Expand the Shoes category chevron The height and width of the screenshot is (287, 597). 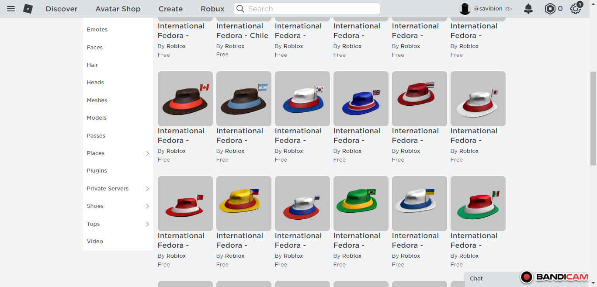point(147,206)
